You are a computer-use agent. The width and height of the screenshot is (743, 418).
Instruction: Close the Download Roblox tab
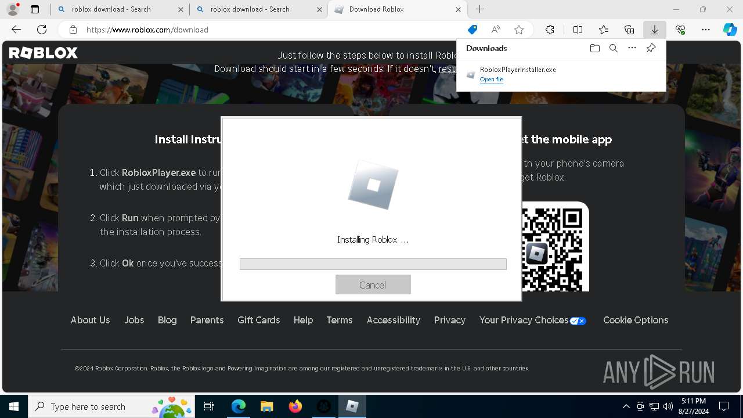point(458,9)
